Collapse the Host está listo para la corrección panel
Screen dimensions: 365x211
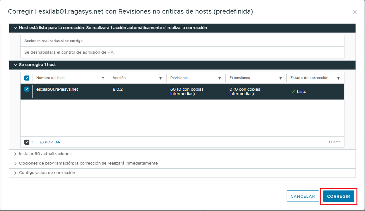tap(15, 28)
